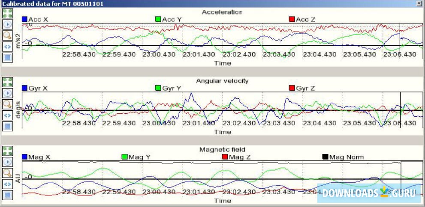This screenshot has width=425, height=207.
Task: Select the magnifier zoom tool for Magnetic field chart
Action: [7, 173]
